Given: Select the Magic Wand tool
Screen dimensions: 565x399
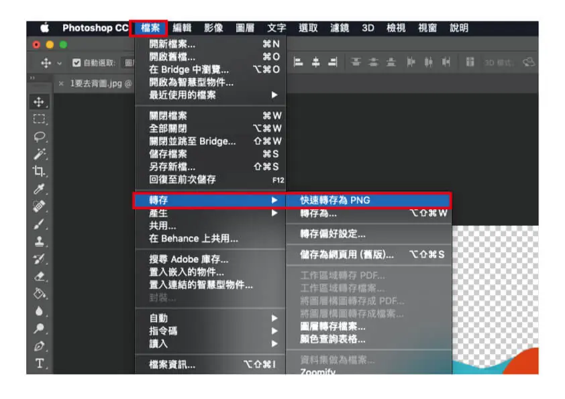Looking at the screenshot, I should (x=39, y=154).
